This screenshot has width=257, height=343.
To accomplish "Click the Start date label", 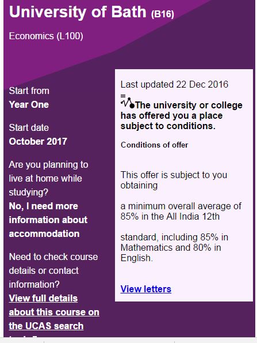I will coord(29,127).
